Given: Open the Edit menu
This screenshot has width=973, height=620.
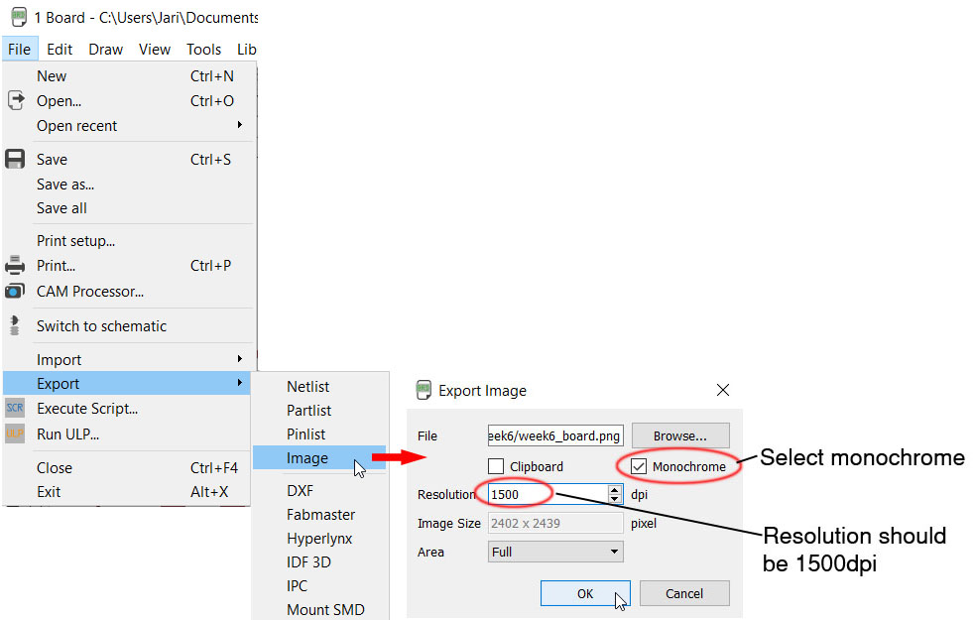Looking at the screenshot, I should 60,49.
